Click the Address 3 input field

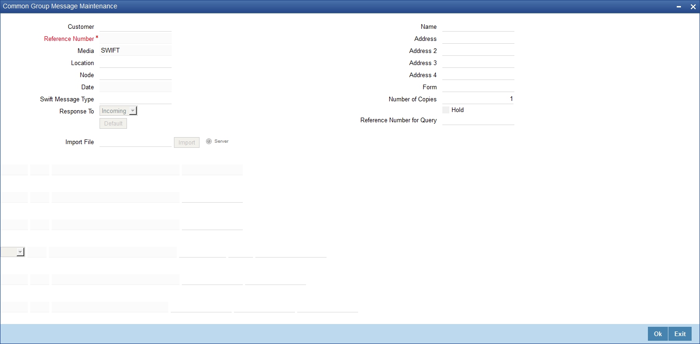(478, 63)
